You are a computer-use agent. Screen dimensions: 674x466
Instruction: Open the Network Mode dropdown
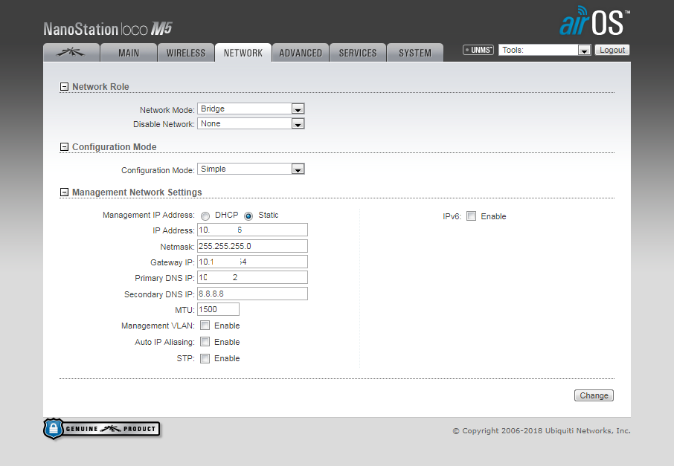pyautogui.click(x=251, y=109)
